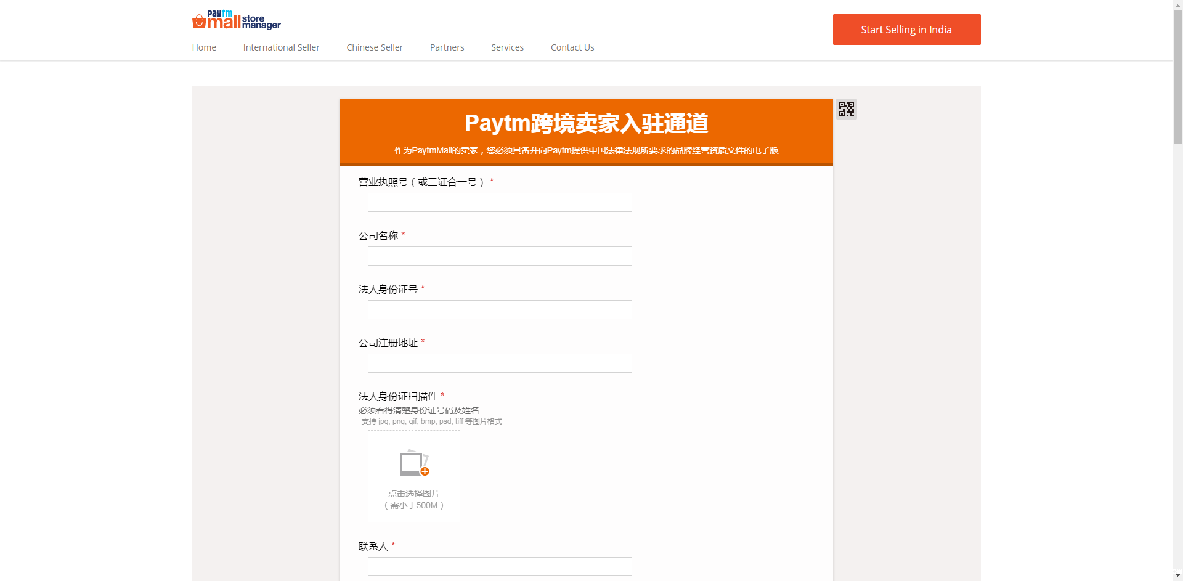The width and height of the screenshot is (1183, 581).
Task: Click the 公司注册地址 registered address field
Action: [x=500, y=364]
